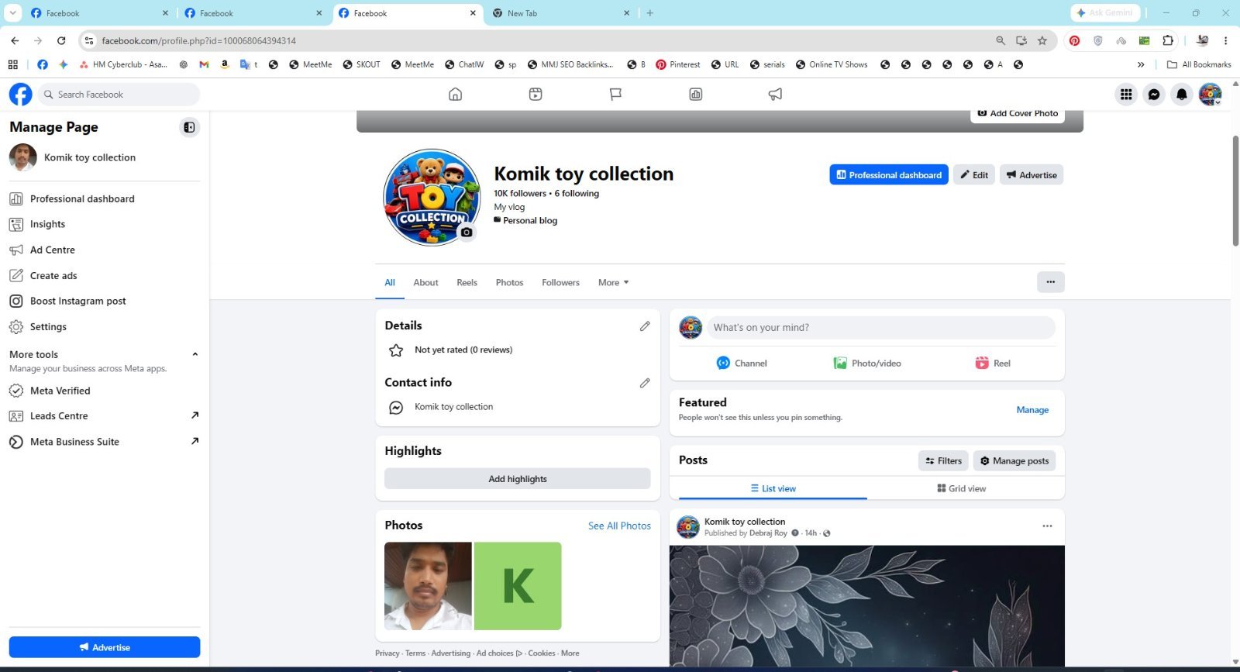The width and height of the screenshot is (1240, 672).
Task: Click the Reel composer option
Action: pos(993,364)
